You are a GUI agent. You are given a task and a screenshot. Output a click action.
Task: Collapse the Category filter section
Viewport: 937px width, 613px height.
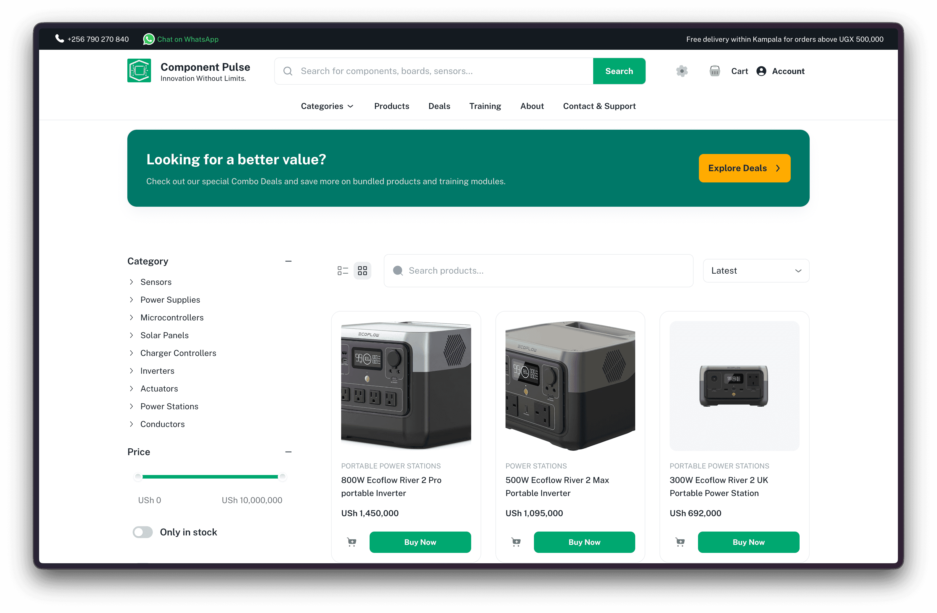[288, 261]
